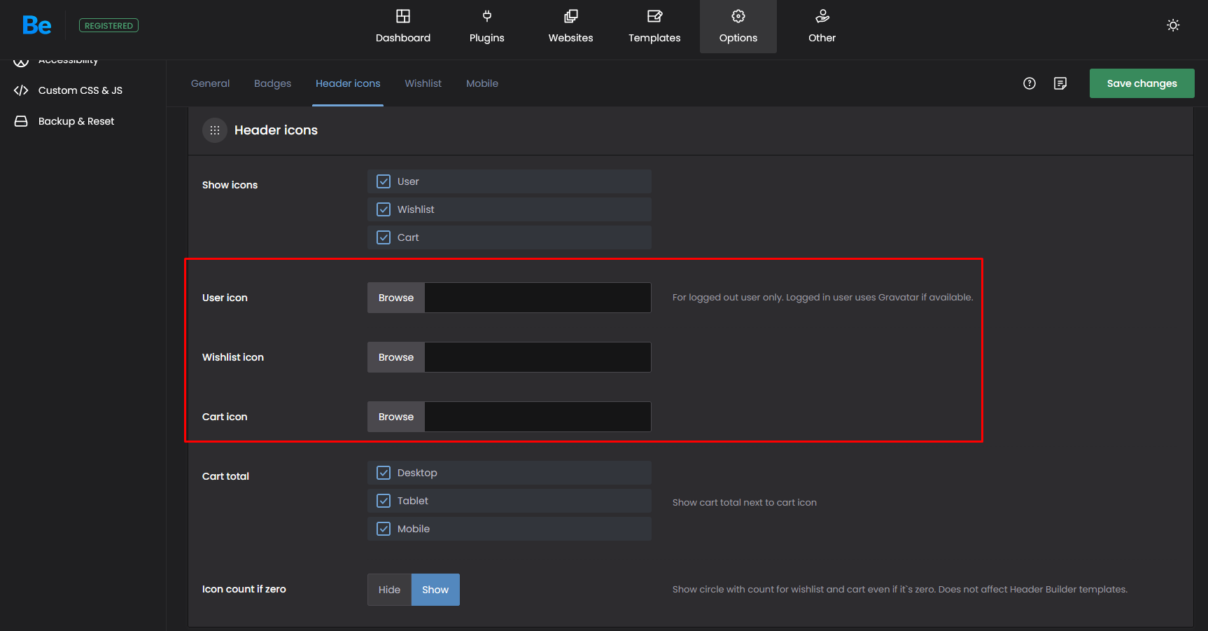Click the 'Show icons' label

coord(230,185)
